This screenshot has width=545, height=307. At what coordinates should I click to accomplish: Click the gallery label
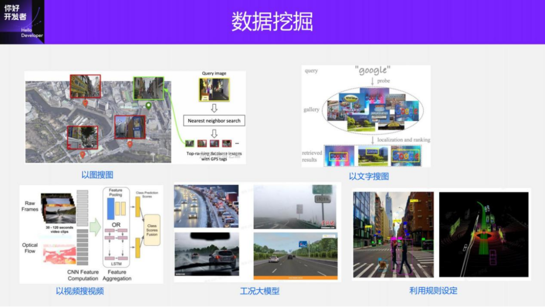coord(311,110)
